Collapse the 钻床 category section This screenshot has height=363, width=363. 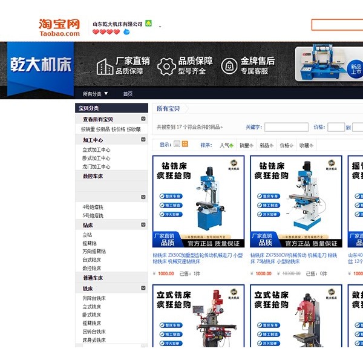click(x=143, y=224)
